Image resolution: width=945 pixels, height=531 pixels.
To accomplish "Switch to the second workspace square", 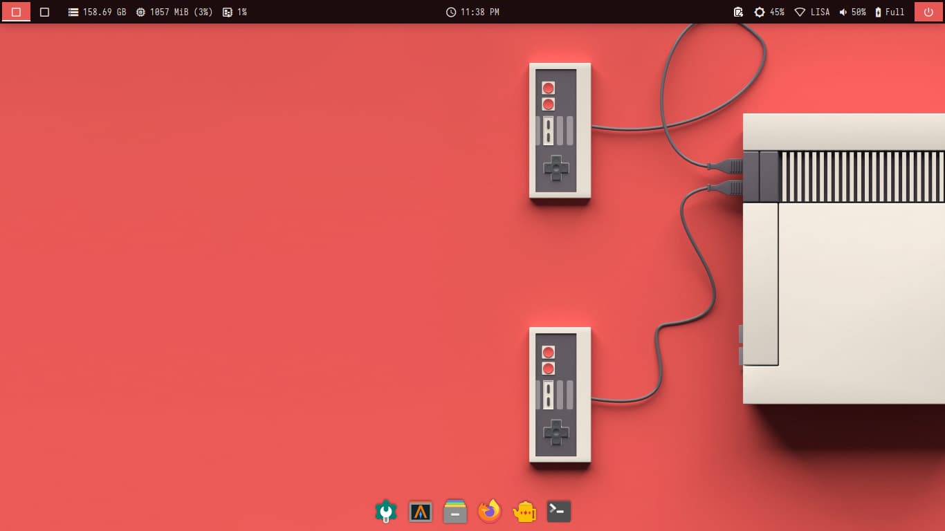I will [44, 12].
